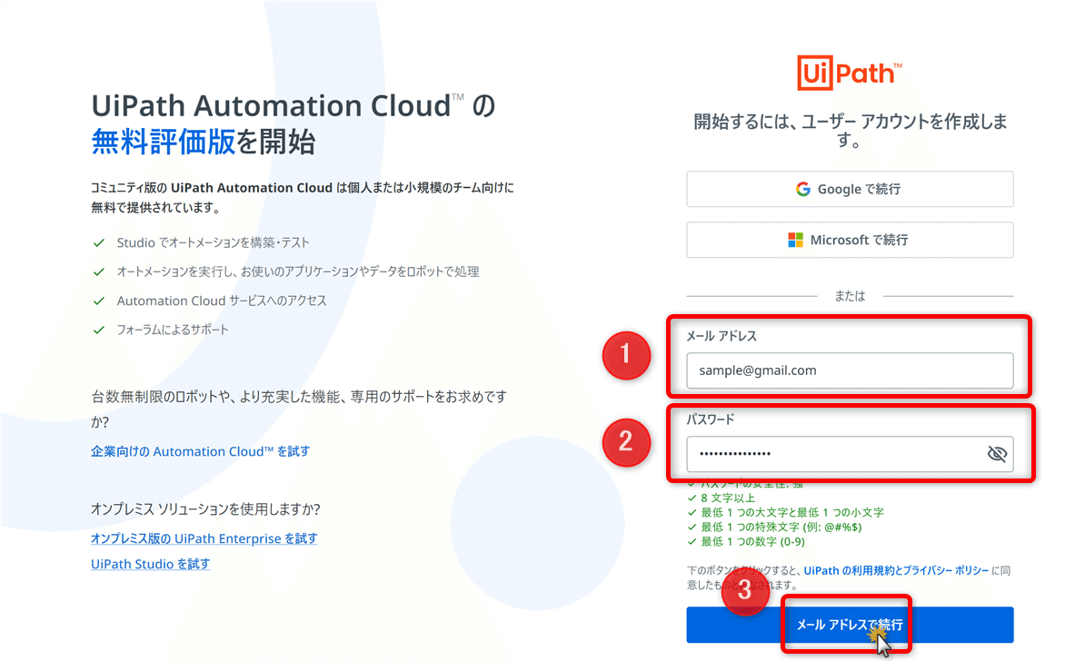Screen dimensions: 1065x661
Task: Click 最低 1 つの特殊文字 requirement text
Action: tap(781, 528)
